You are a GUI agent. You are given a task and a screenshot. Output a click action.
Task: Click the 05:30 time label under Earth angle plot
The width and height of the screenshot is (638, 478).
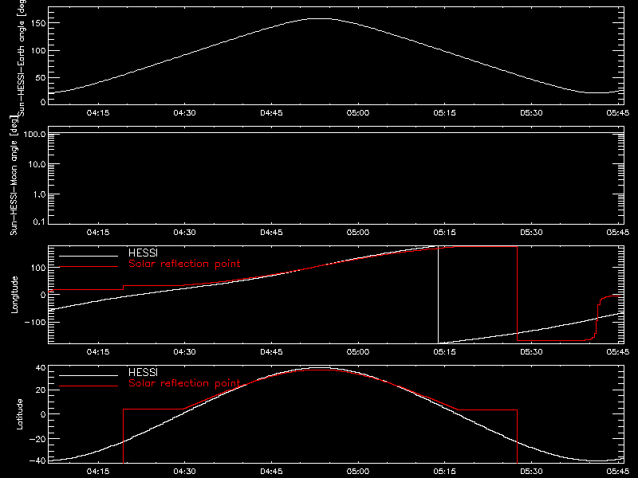(531, 113)
